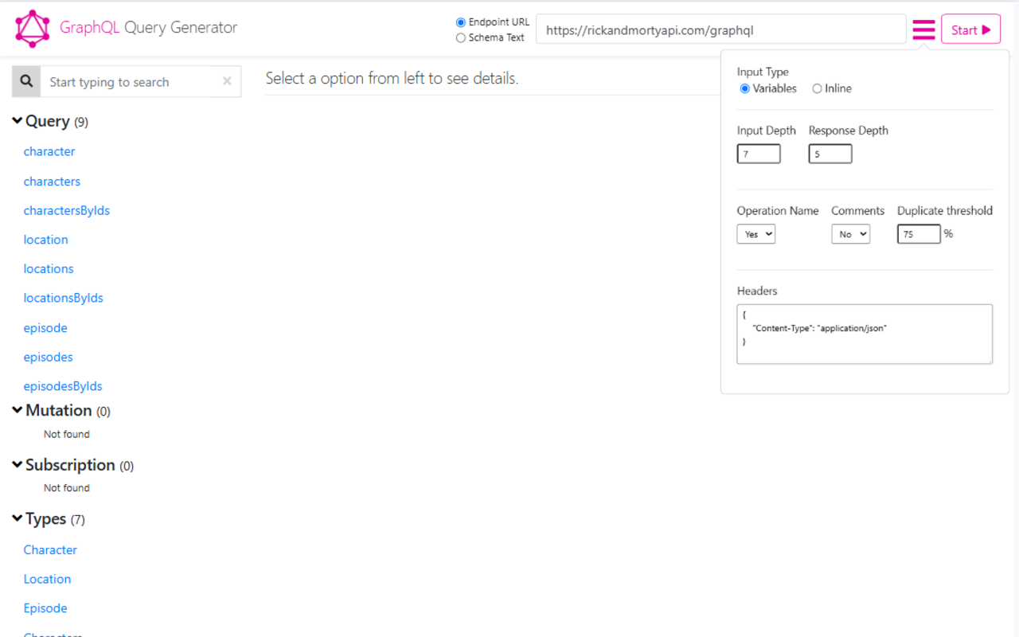Edit the Input Depth value

(x=758, y=153)
